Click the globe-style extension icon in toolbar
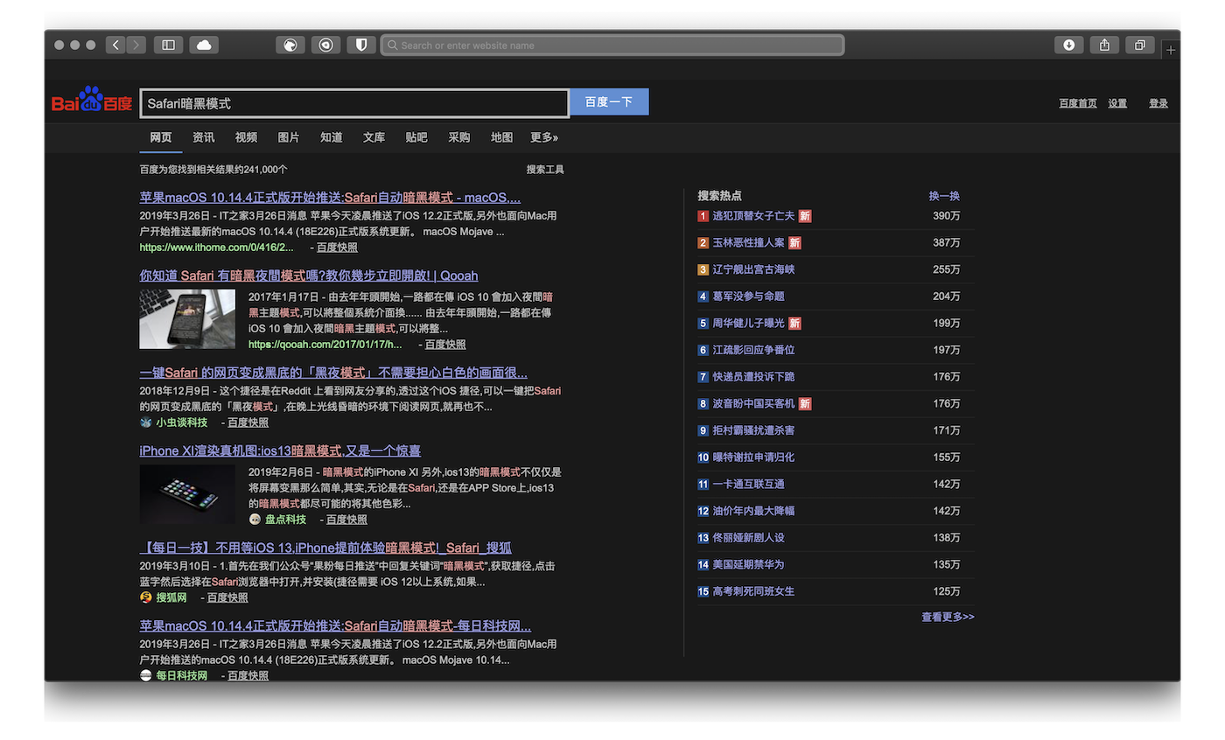The width and height of the screenshot is (1225, 740). click(x=290, y=45)
